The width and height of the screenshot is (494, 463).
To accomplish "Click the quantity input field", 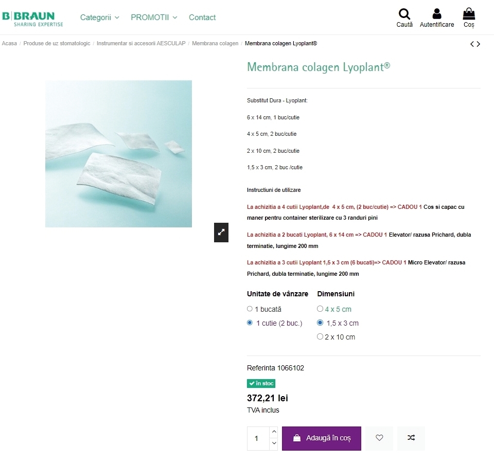I will pyautogui.click(x=258, y=438).
